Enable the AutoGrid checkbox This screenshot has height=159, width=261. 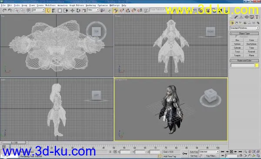pyautogui.click(x=237, y=37)
